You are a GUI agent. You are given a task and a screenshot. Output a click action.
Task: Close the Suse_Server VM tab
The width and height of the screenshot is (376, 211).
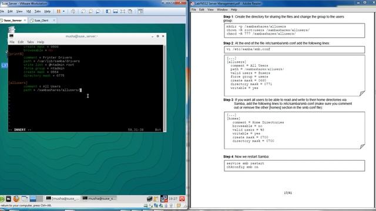tap(25, 21)
